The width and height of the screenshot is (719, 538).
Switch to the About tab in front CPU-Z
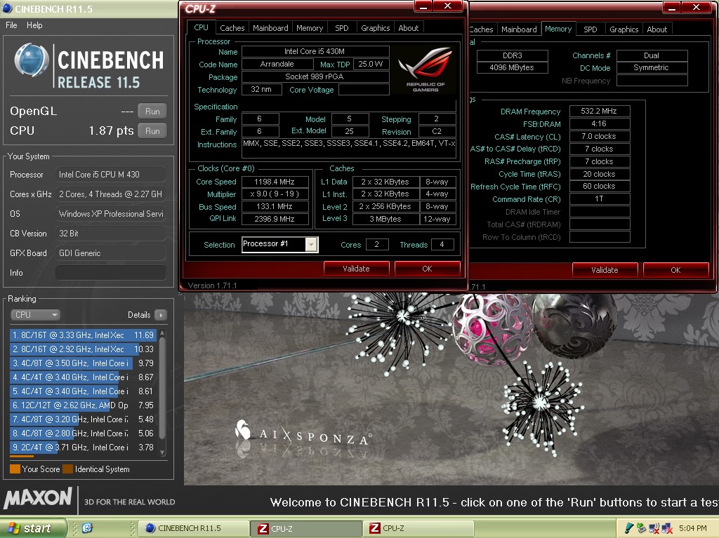[x=408, y=28]
